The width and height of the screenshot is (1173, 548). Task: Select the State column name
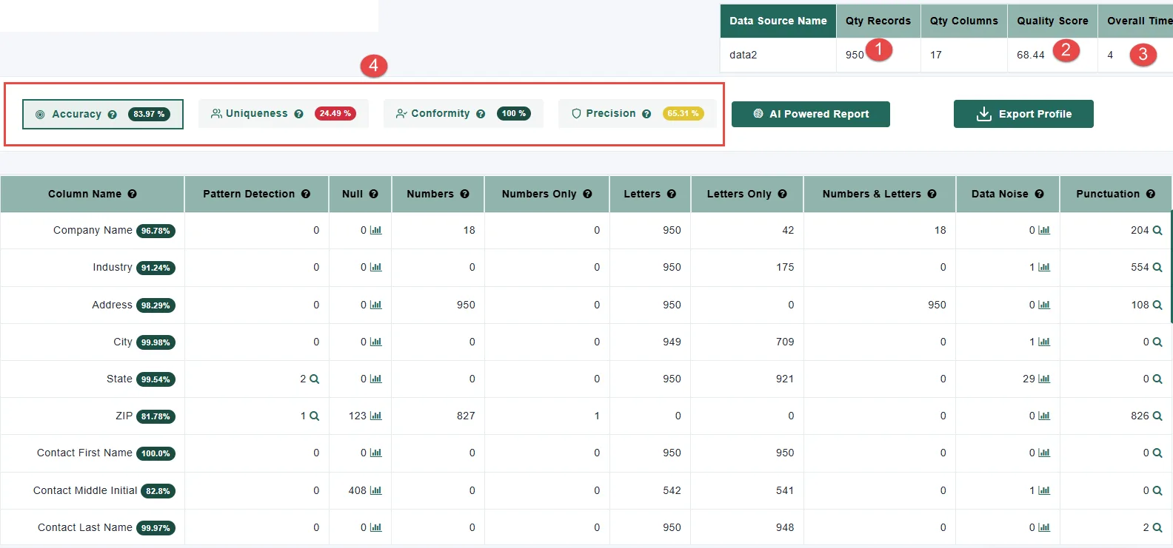point(119,379)
